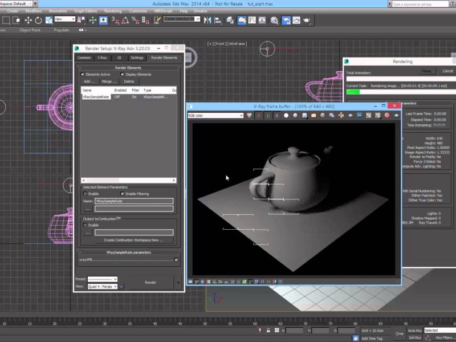Click the green rendering progress bar

coord(353,91)
